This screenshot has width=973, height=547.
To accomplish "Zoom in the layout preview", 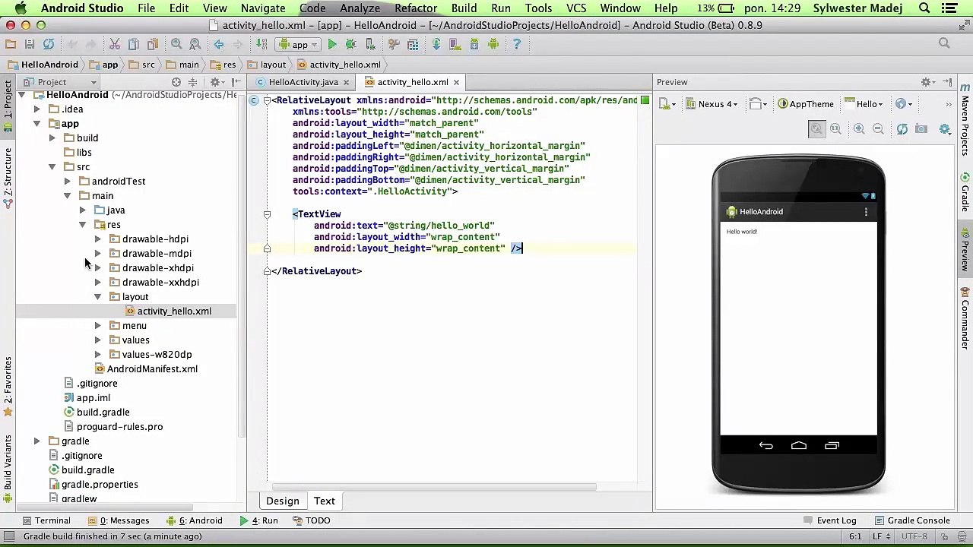I will click(859, 129).
